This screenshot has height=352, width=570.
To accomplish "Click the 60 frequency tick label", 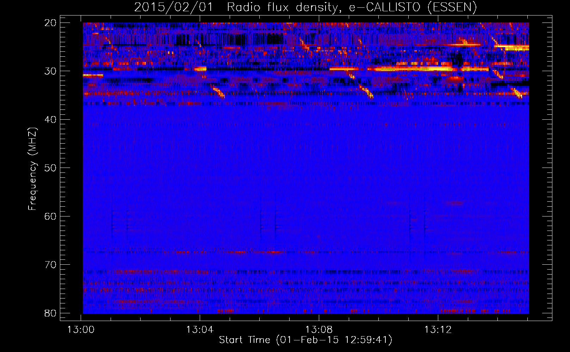I will point(50,216).
